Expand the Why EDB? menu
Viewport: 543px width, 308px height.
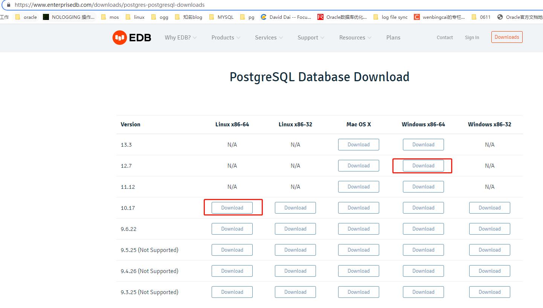tap(181, 37)
